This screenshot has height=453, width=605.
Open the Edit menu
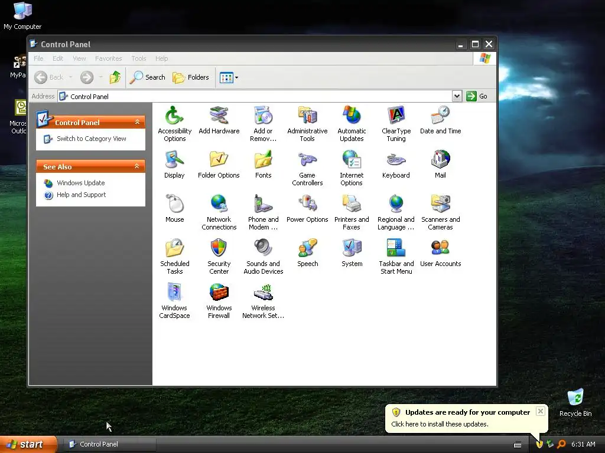click(58, 58)
